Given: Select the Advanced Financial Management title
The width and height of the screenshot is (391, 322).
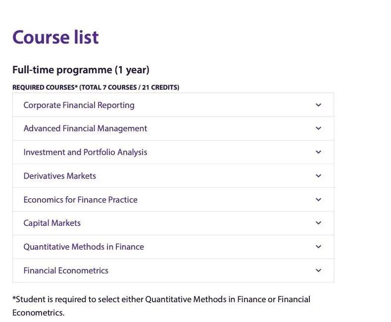Looking at the screenshot, I should tap(85, 128).
